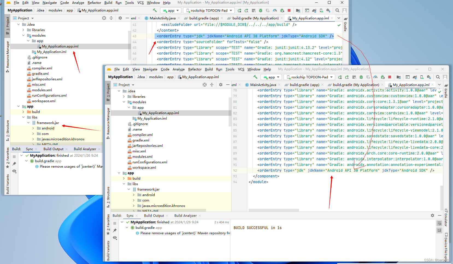Collapse the .idea folder in front window tree

119,91
